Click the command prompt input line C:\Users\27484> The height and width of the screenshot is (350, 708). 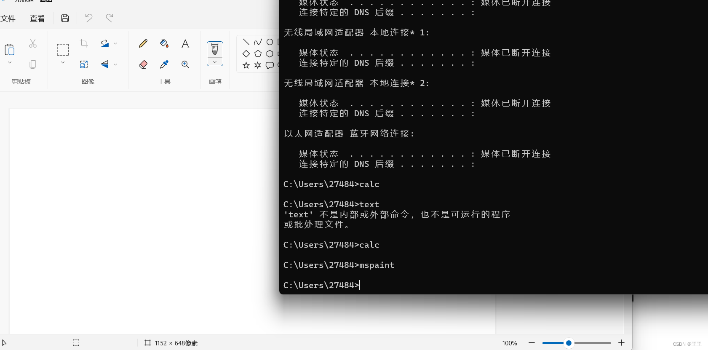pyautogui.click(x=321, y=285)
